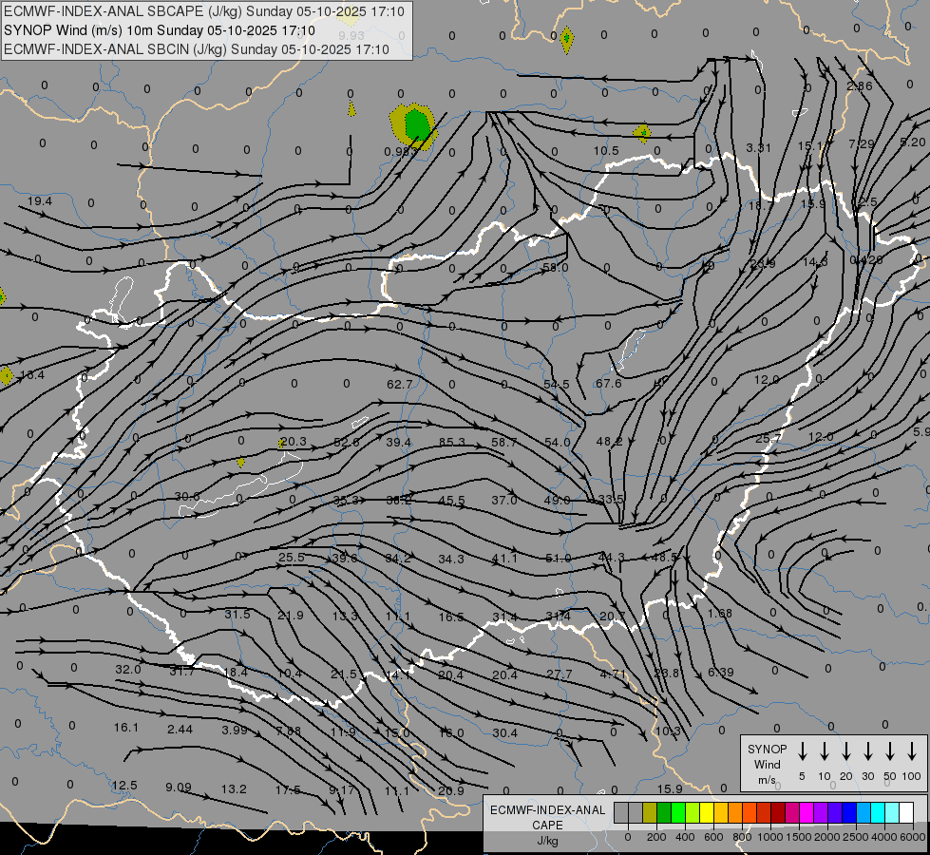This screenshot has width=930, height=855.
Task: Select the white swatch in CAPE legend
Action: coord(905,813)
